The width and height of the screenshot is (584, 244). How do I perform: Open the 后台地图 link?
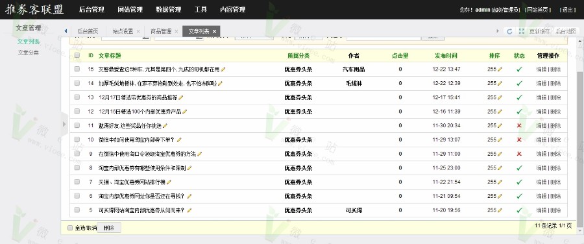[x=566, y=32]
